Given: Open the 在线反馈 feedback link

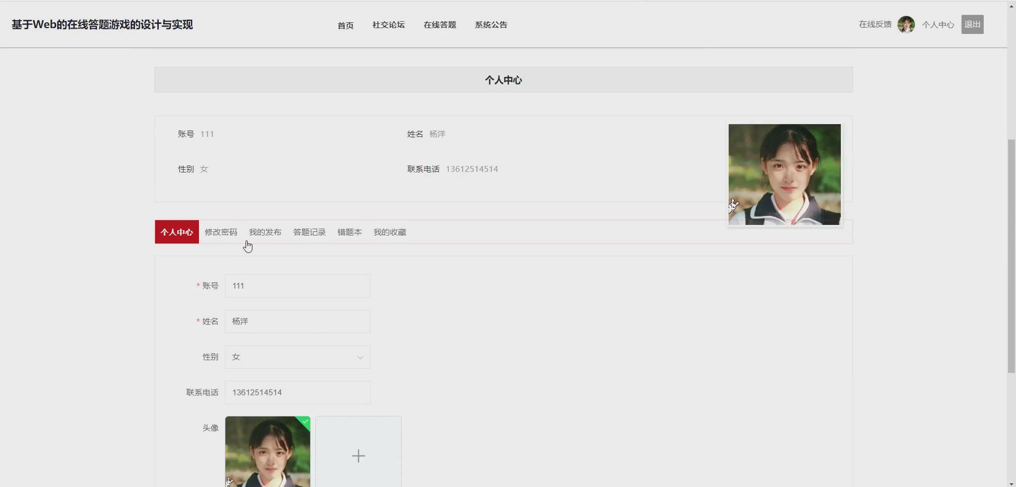Looking at the screenshot, I should tap(874, 24).
